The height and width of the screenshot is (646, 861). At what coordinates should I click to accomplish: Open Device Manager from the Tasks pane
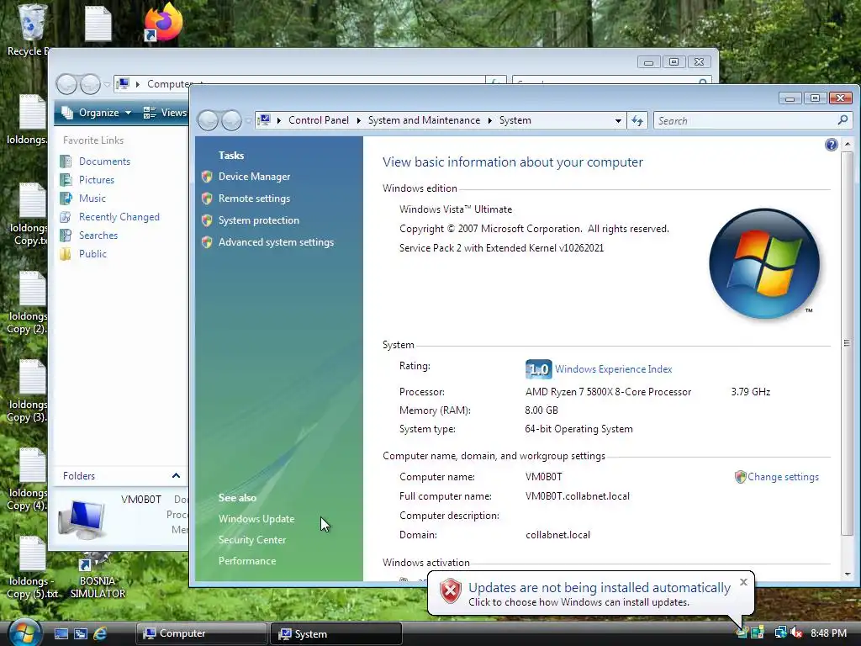coord(254,177)
